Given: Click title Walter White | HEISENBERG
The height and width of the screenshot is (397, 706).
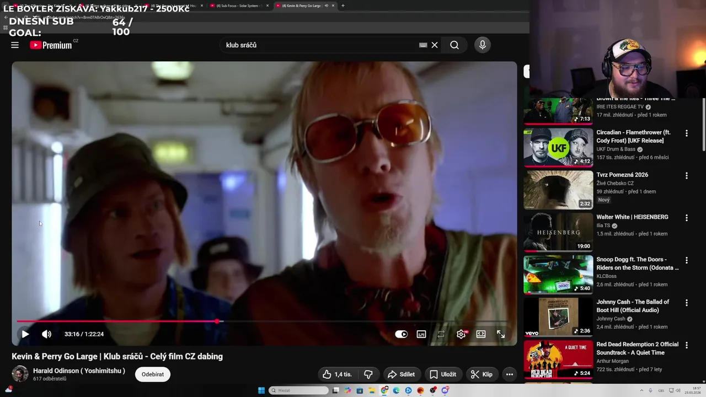Looking at the screenshot, I should (x=632, y=217).
